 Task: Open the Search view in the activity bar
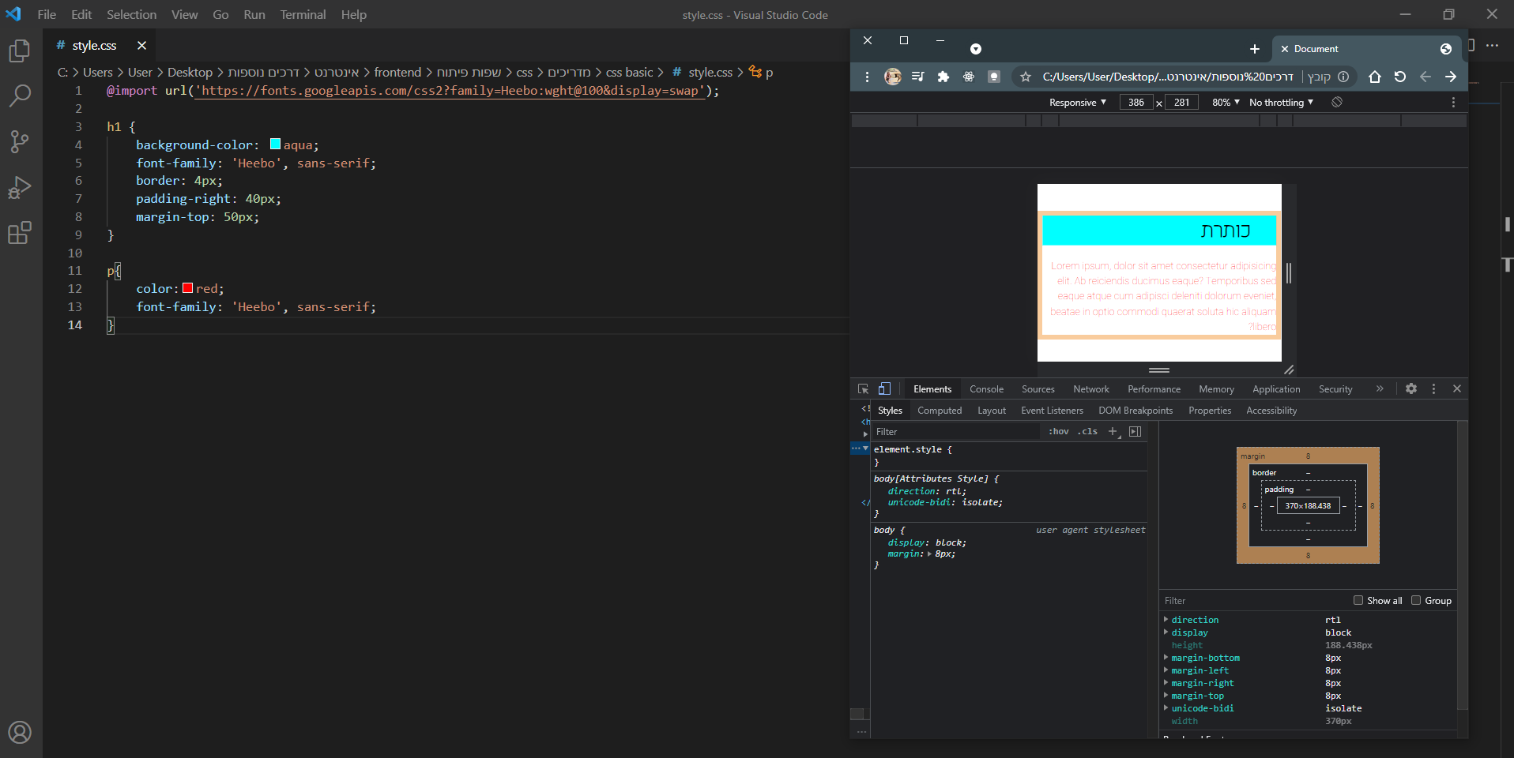[x=20, y=96]
